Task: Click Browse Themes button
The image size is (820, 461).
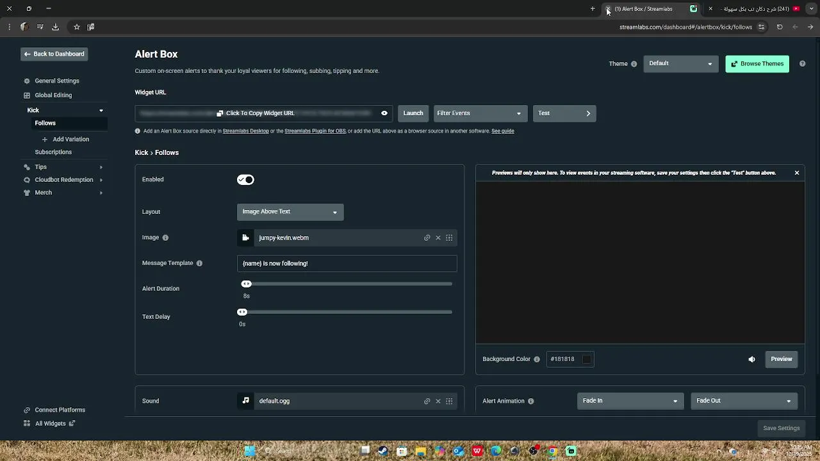Action: pos(757,64)
